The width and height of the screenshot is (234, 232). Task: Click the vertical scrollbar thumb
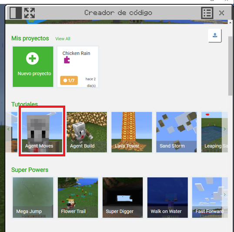[x=230, y=66]
